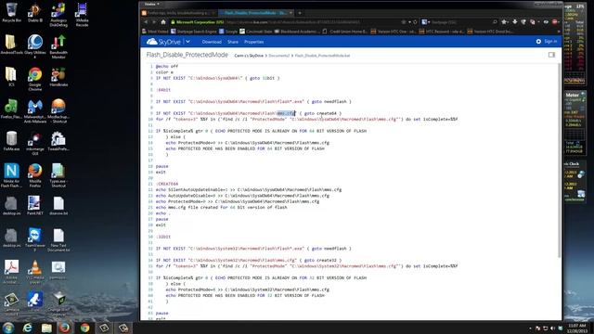Open the AndroidTools folder on the desktop

click(x=11, y=45)
